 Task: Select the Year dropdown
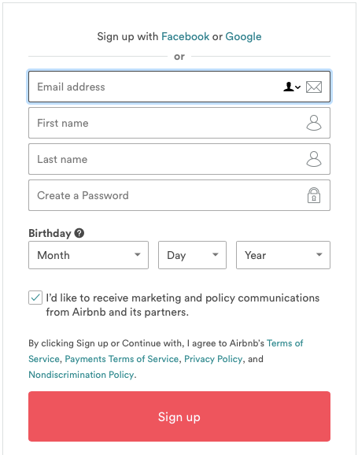(283, 255)
